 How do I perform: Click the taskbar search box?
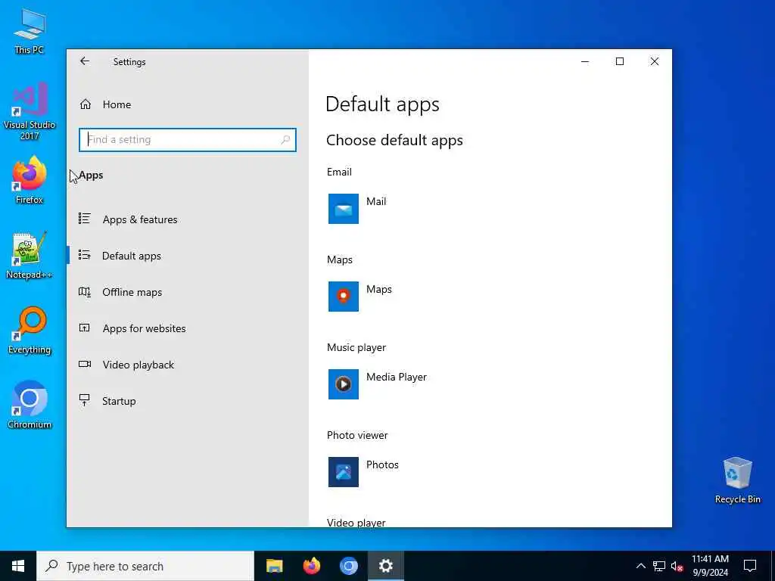point(145,566)
